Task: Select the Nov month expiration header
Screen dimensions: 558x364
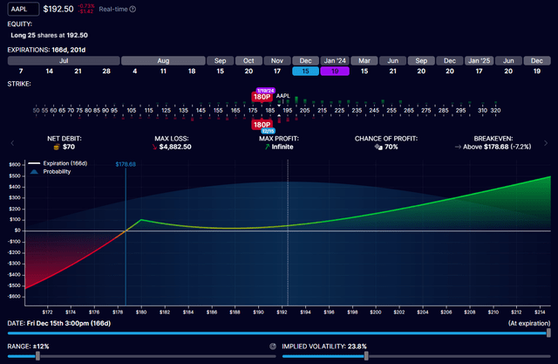Action: pos(277,60)
